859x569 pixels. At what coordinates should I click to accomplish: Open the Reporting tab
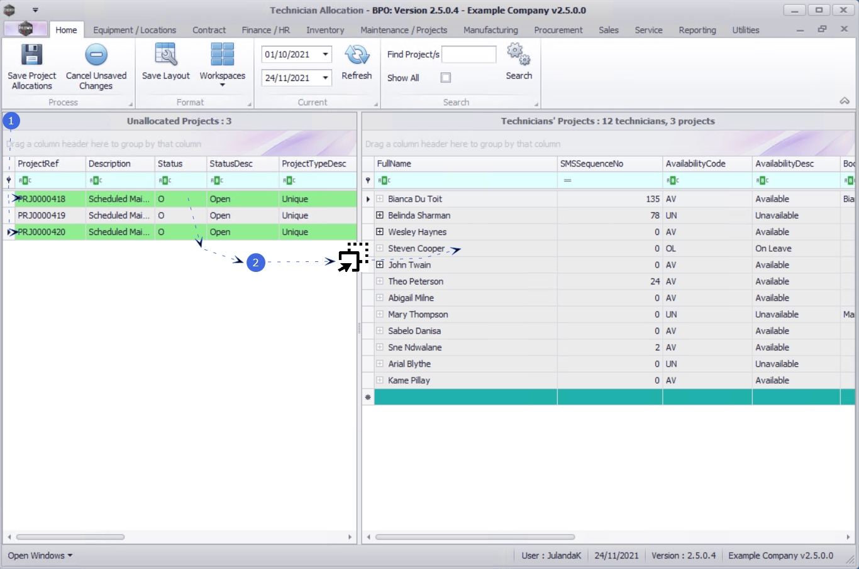click(x=697, y=30)
